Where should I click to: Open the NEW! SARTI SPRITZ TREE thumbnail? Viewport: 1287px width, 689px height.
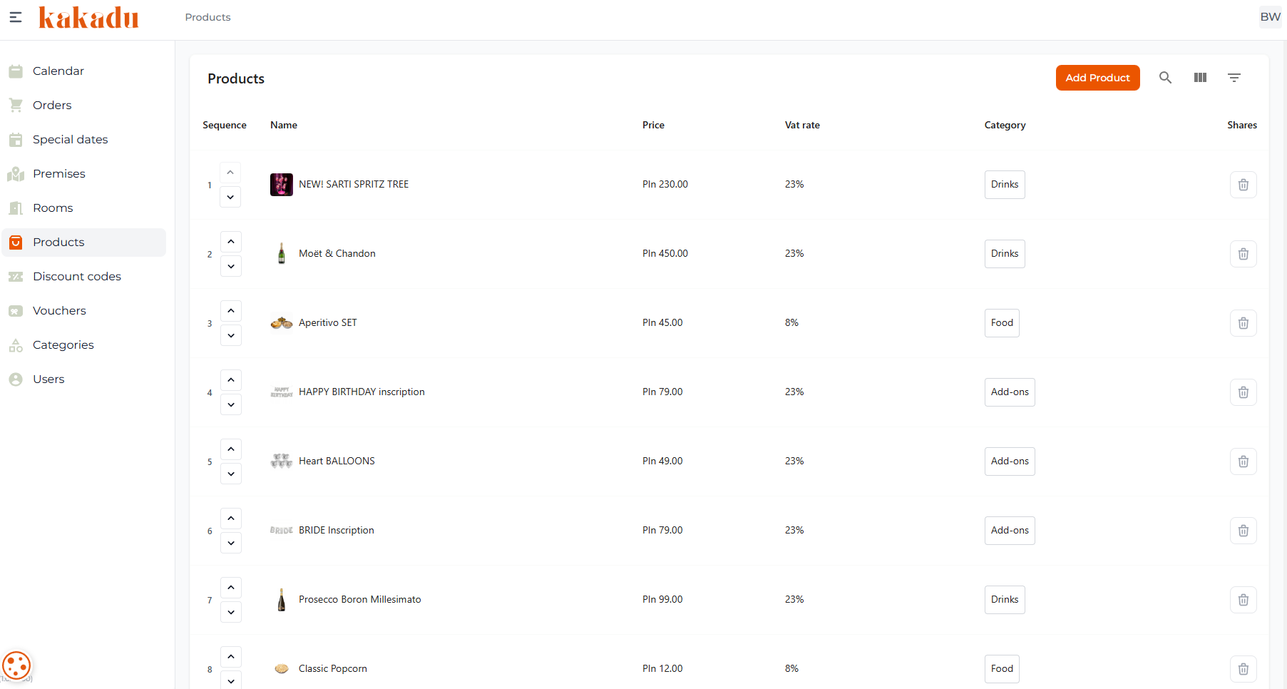pyautogui.click(x=282, y=185)
